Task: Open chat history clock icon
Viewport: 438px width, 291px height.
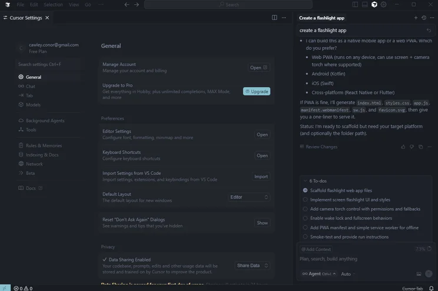Action: pos(424,18)
